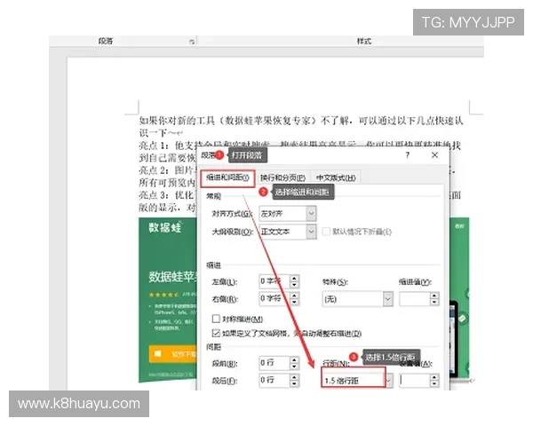Switch to the 中文版式 tab
The image size is (533, 426).
pos(336,177)
